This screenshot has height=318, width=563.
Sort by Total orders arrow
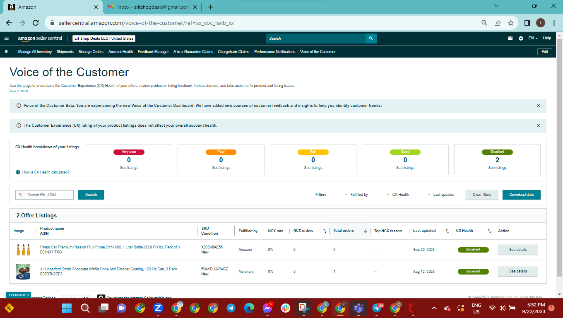click(x=366, y=231)
